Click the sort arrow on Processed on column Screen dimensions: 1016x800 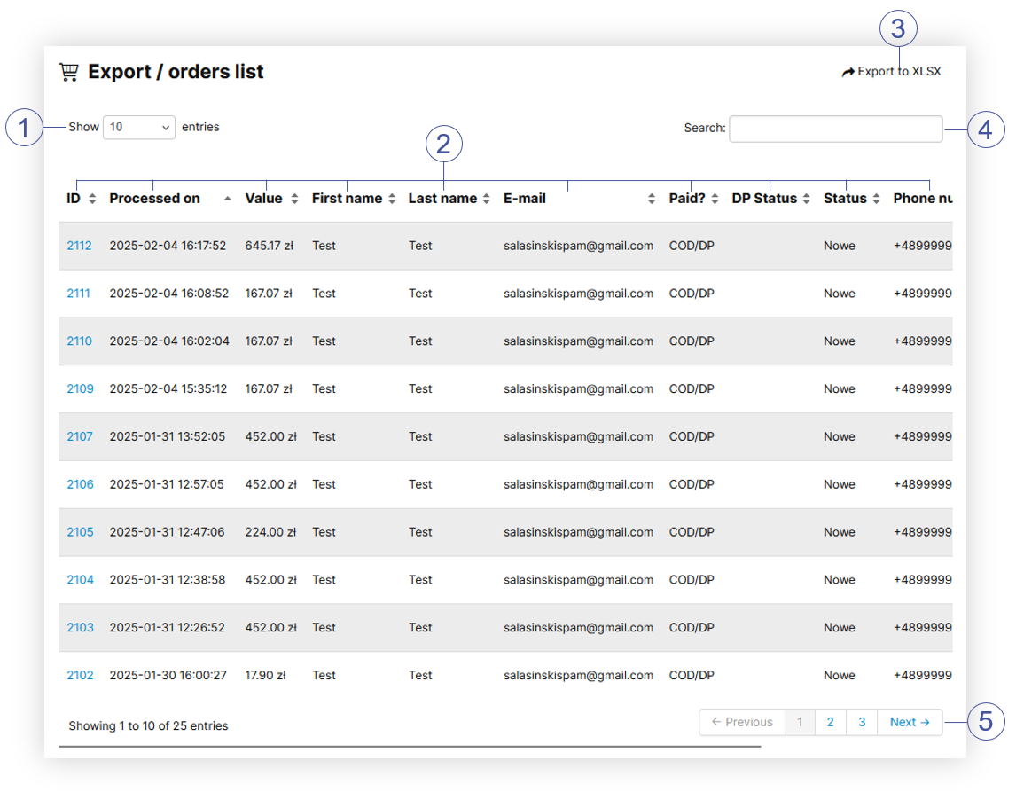click(x=228, y=200)
